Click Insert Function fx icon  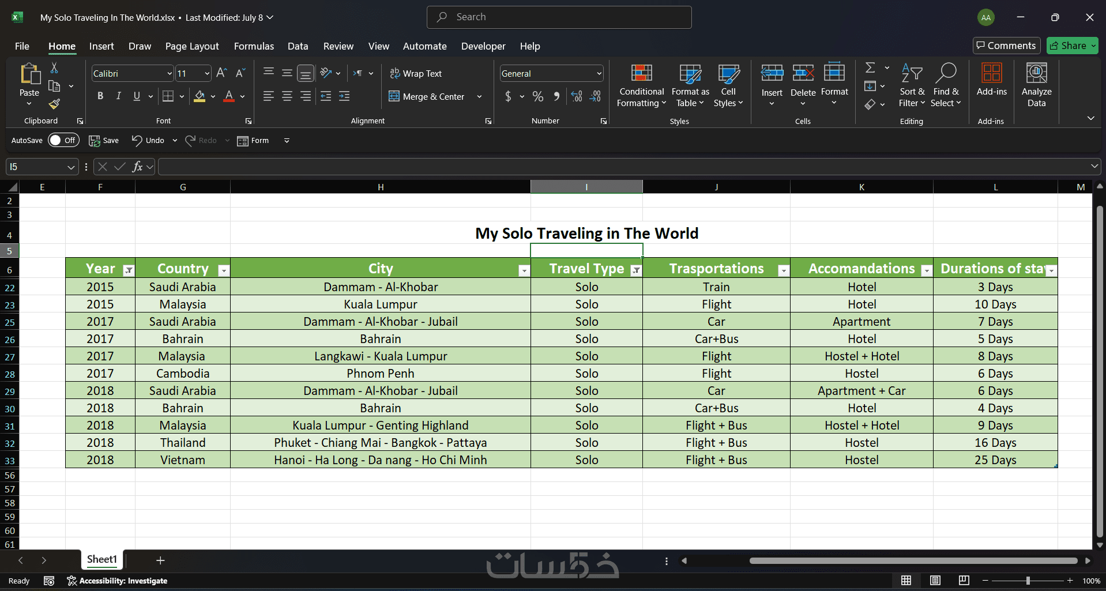point(137,167)
